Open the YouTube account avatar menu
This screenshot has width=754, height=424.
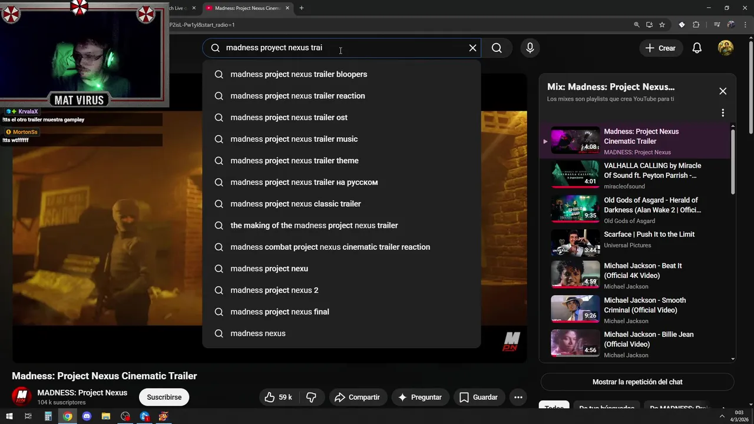point(725,48)
